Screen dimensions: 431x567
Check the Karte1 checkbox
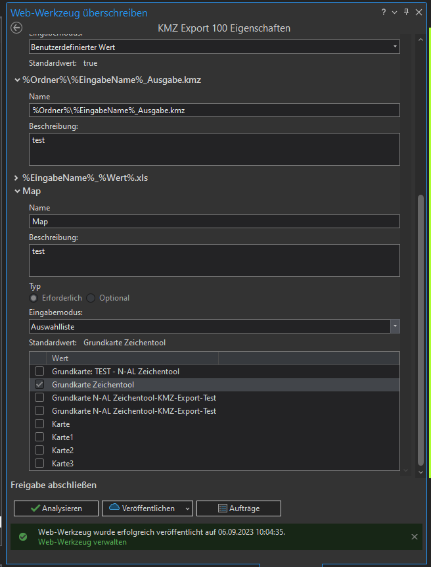click(x=39, y=437)
